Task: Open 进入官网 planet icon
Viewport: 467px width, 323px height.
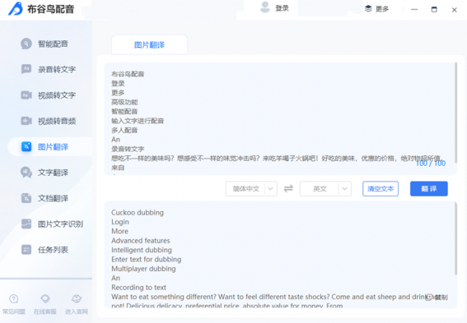Action: tap(76, 299)
